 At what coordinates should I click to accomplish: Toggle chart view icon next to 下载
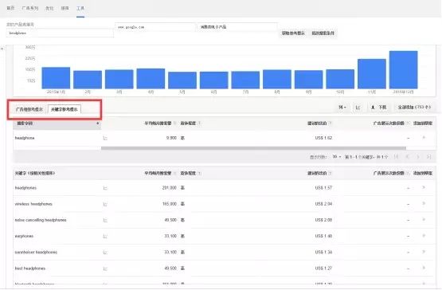(358, 108)
